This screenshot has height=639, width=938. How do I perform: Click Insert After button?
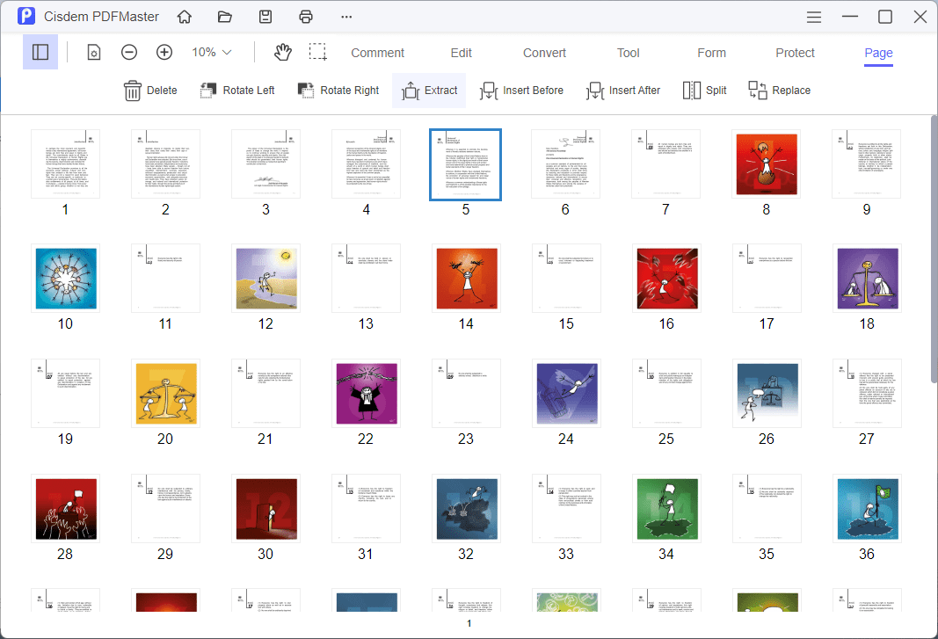[x=622, y=91]
